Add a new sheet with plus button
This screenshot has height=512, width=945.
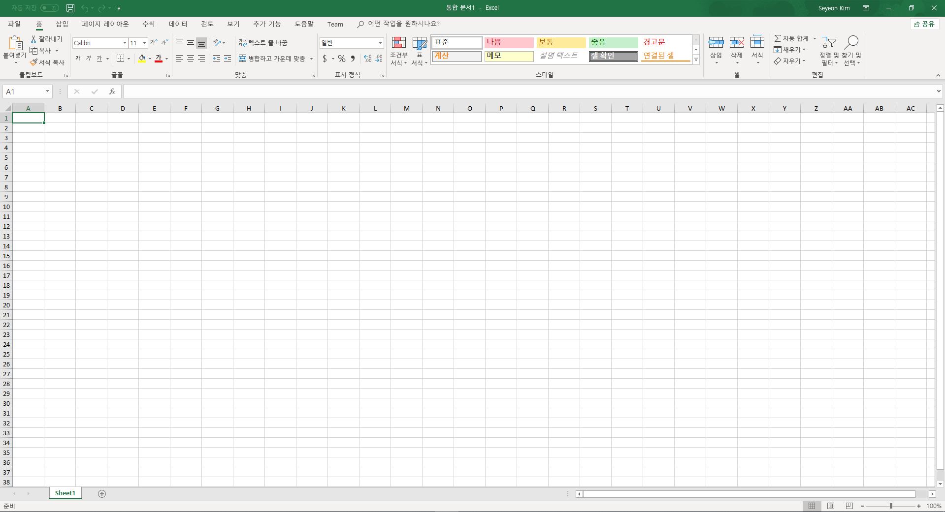(x=102, y=494)
